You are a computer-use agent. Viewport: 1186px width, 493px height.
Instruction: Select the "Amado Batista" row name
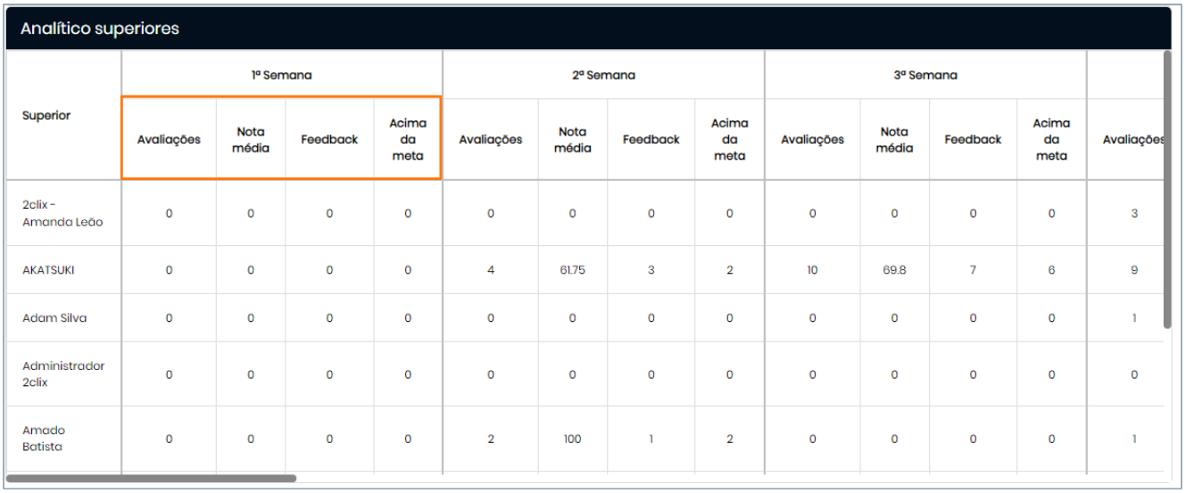[44, 439]
